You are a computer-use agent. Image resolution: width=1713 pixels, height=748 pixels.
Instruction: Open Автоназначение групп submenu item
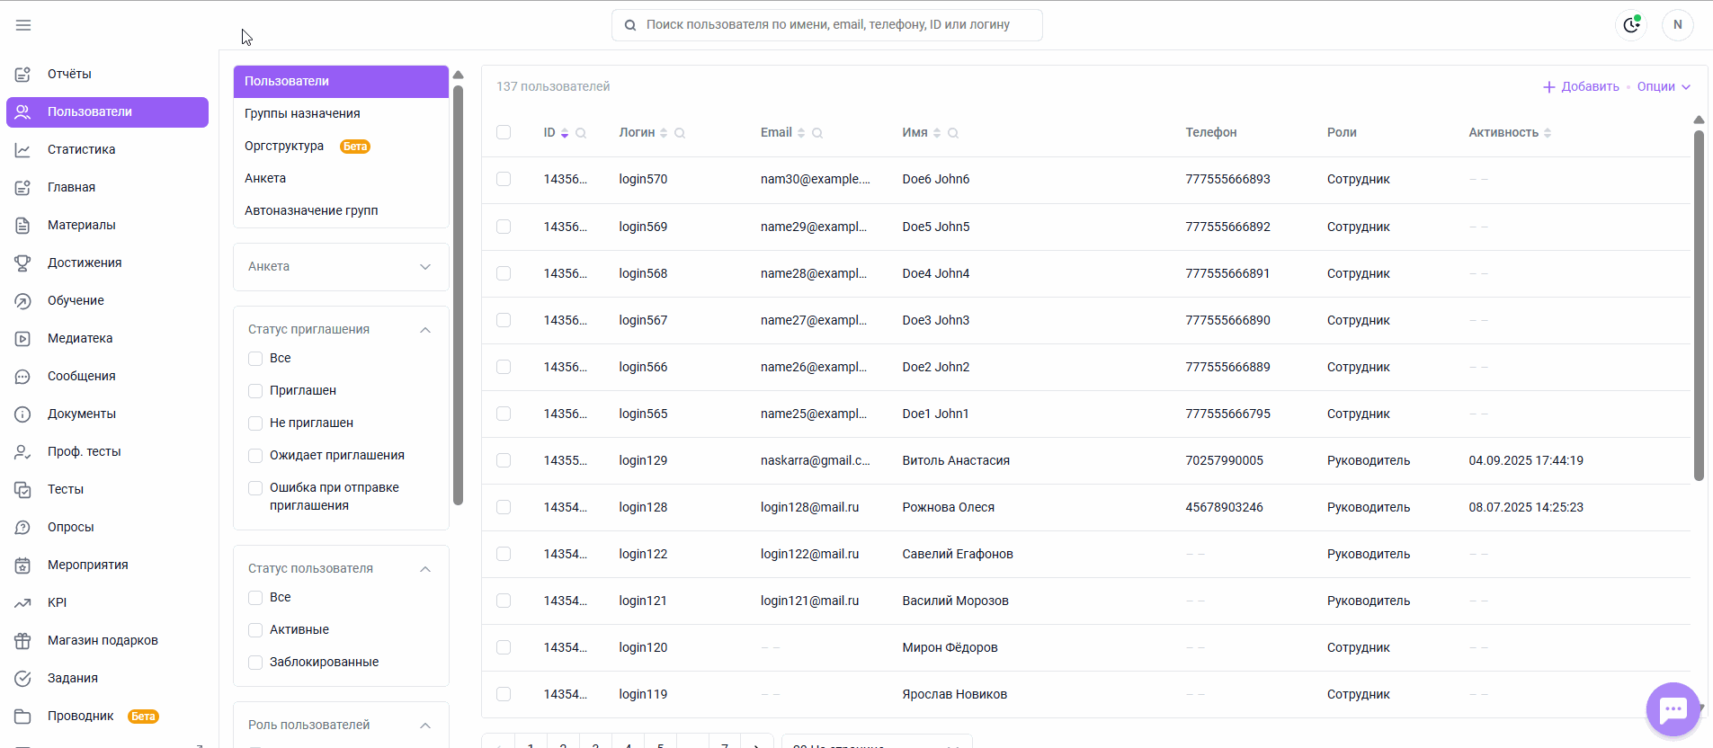tap(341, 210)
